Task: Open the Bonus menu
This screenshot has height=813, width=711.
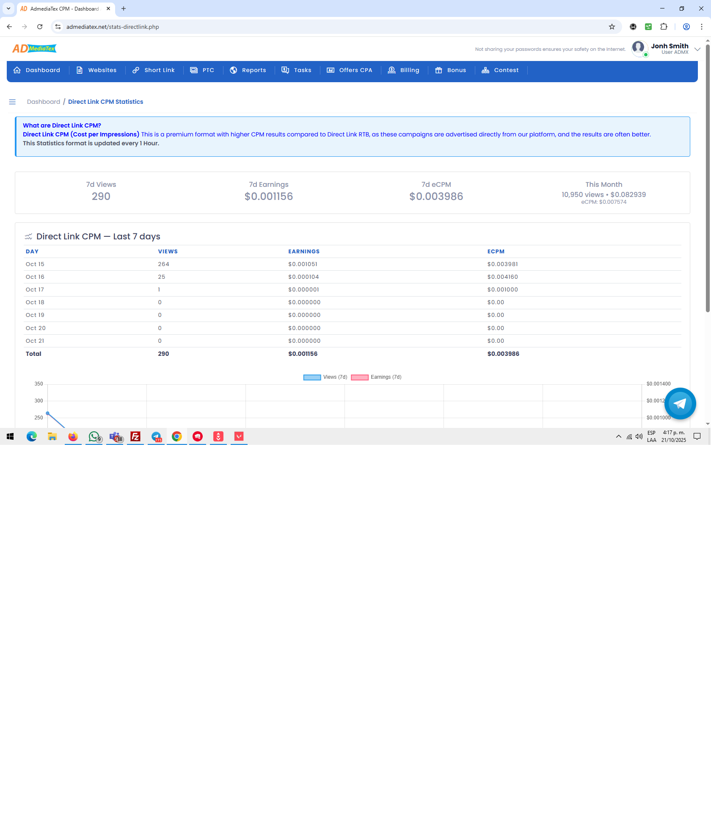Action: pos(451,70)
